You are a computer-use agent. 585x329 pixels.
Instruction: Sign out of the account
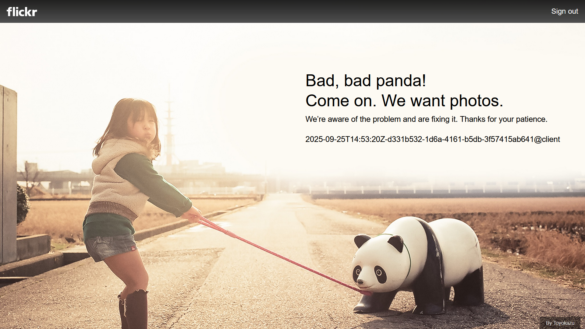564,11
